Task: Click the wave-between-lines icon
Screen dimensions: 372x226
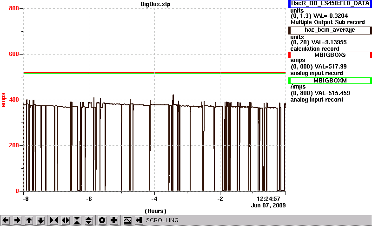Action: pyautogui.click(x=127, y=220)
